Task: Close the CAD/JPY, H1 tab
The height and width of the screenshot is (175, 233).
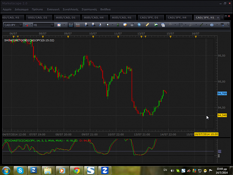Action: click(x=218, y=18)
